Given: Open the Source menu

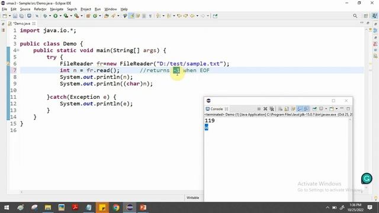Looking at the screenshot, I should tap(25, 9).
